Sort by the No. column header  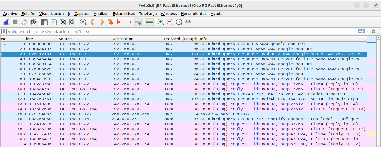[x=11, y=39]
